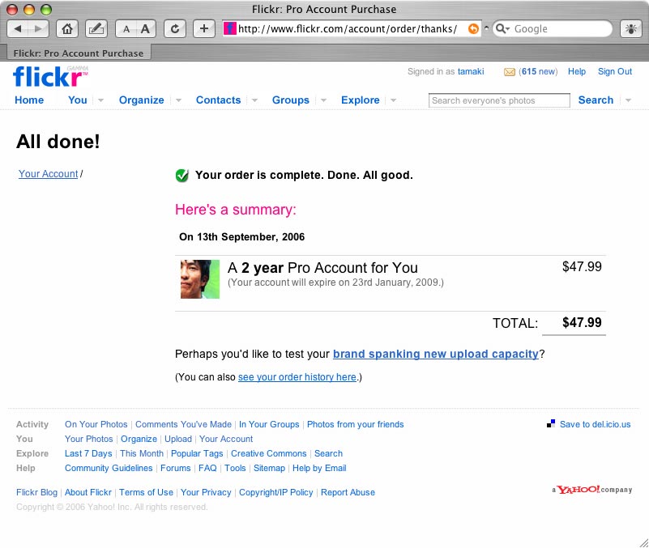Expand the Groups menu arrow
Screen dimensions: 649x548
[x=323, y=100]
